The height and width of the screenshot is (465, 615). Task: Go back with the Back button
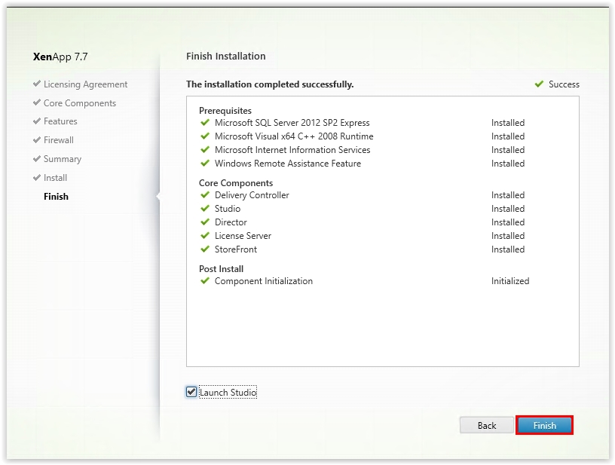487,425
